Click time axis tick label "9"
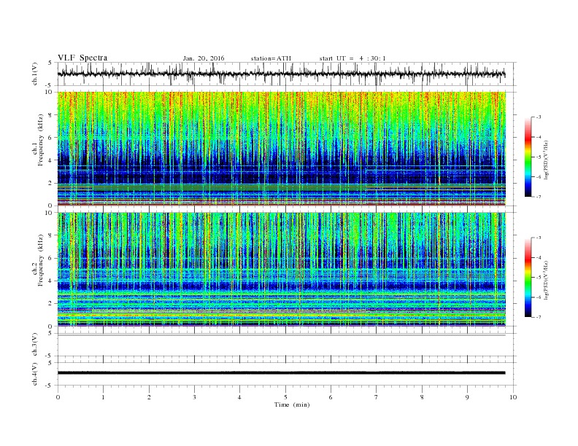 tap(467, 397)
